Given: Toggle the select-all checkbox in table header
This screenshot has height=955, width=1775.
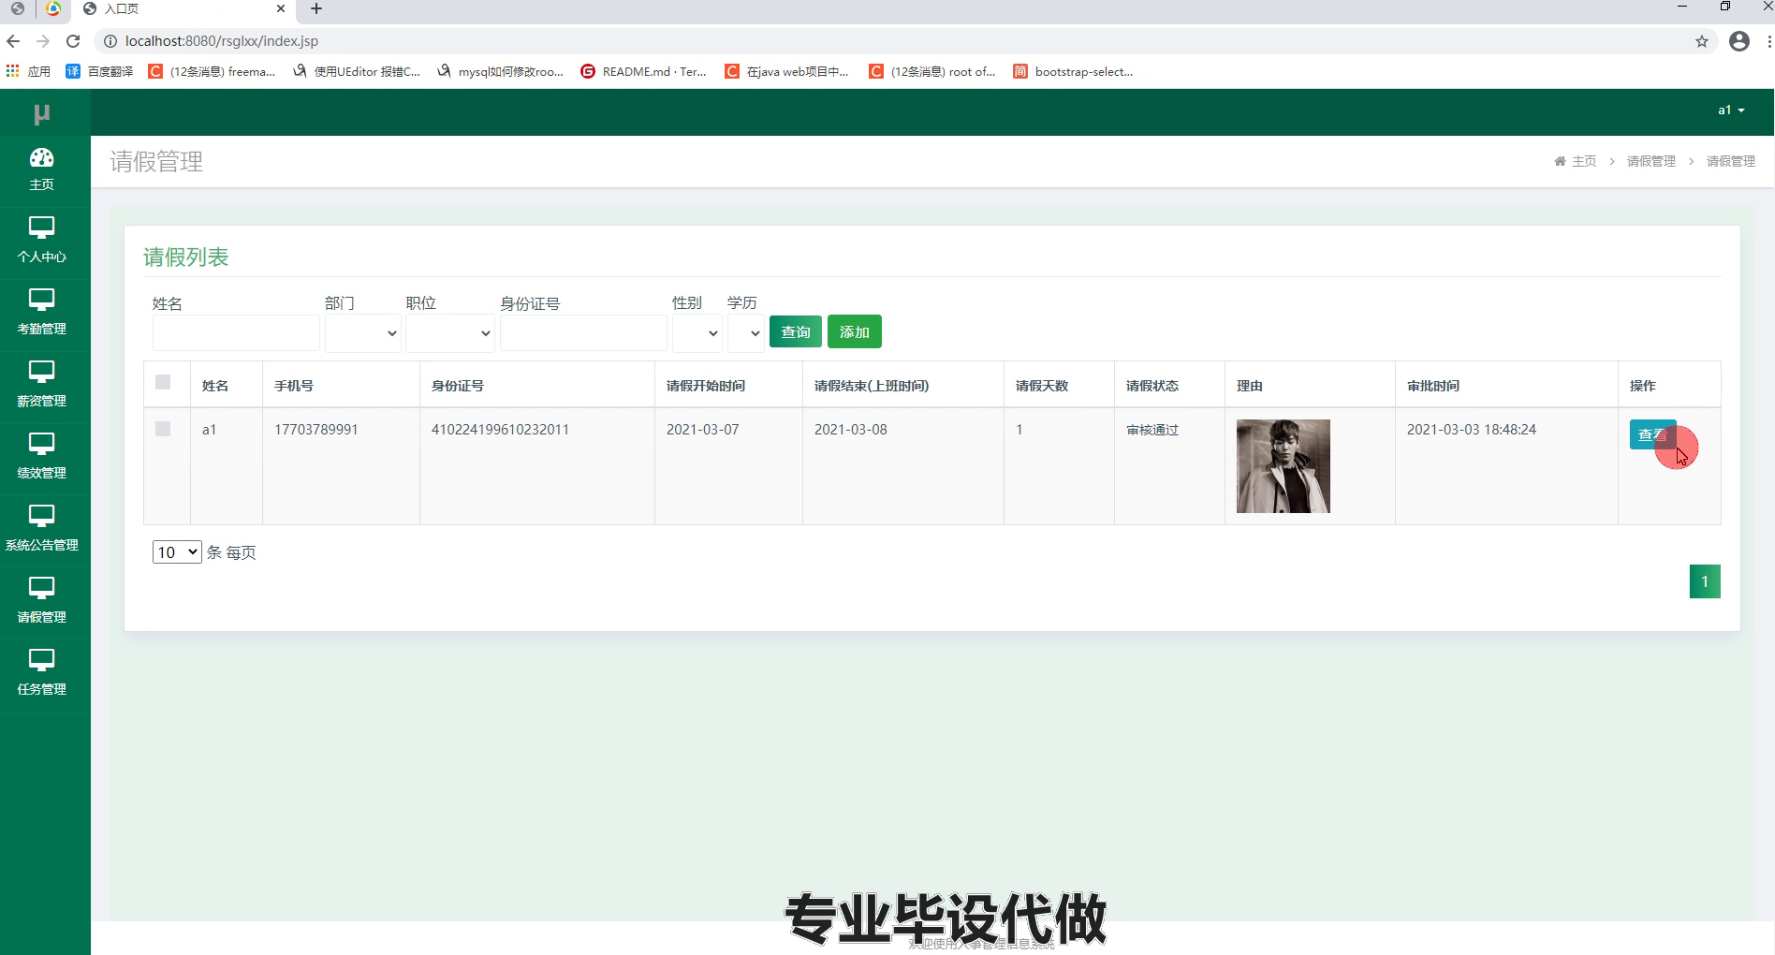Looking at the screenshot, I should 163,382.
